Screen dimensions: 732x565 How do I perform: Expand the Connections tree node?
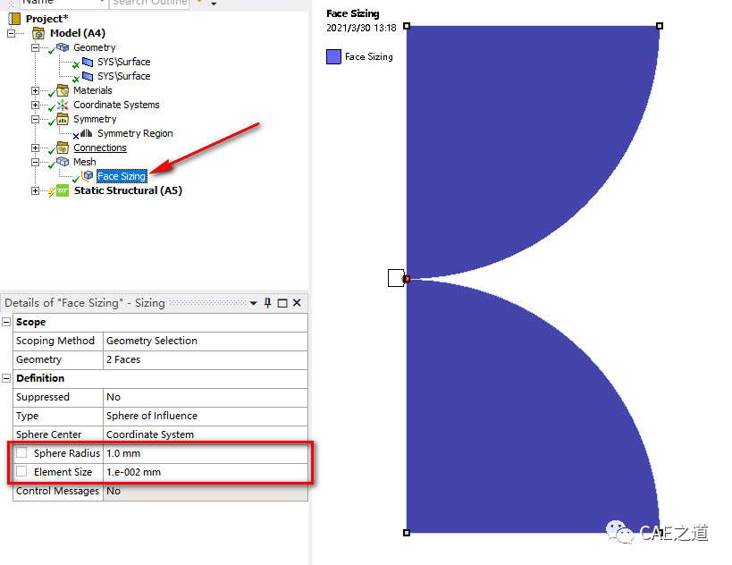35,148
